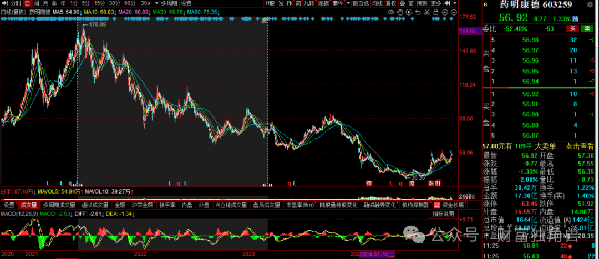Click the 170.09 peak price marker on chart
This screenshot has width=599, height=259.
pos(97,24)
